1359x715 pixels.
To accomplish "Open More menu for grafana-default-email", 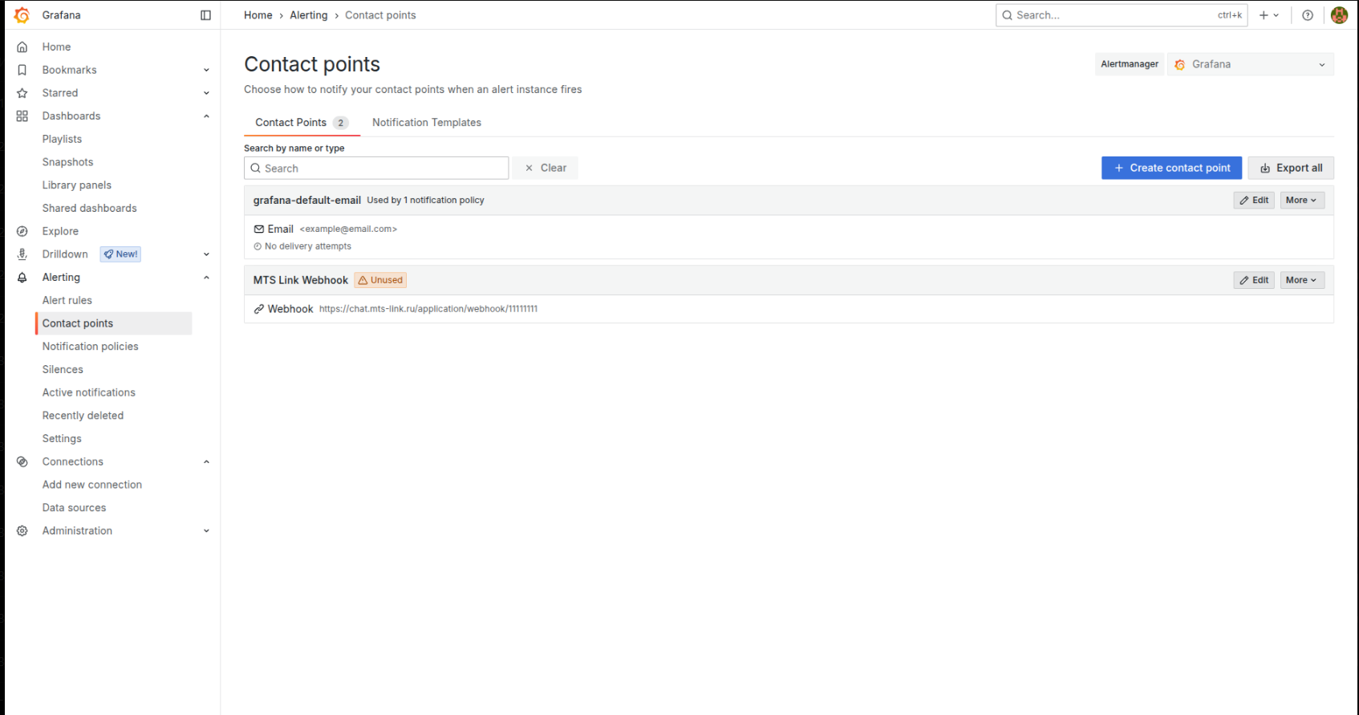I will [1301, 201].
